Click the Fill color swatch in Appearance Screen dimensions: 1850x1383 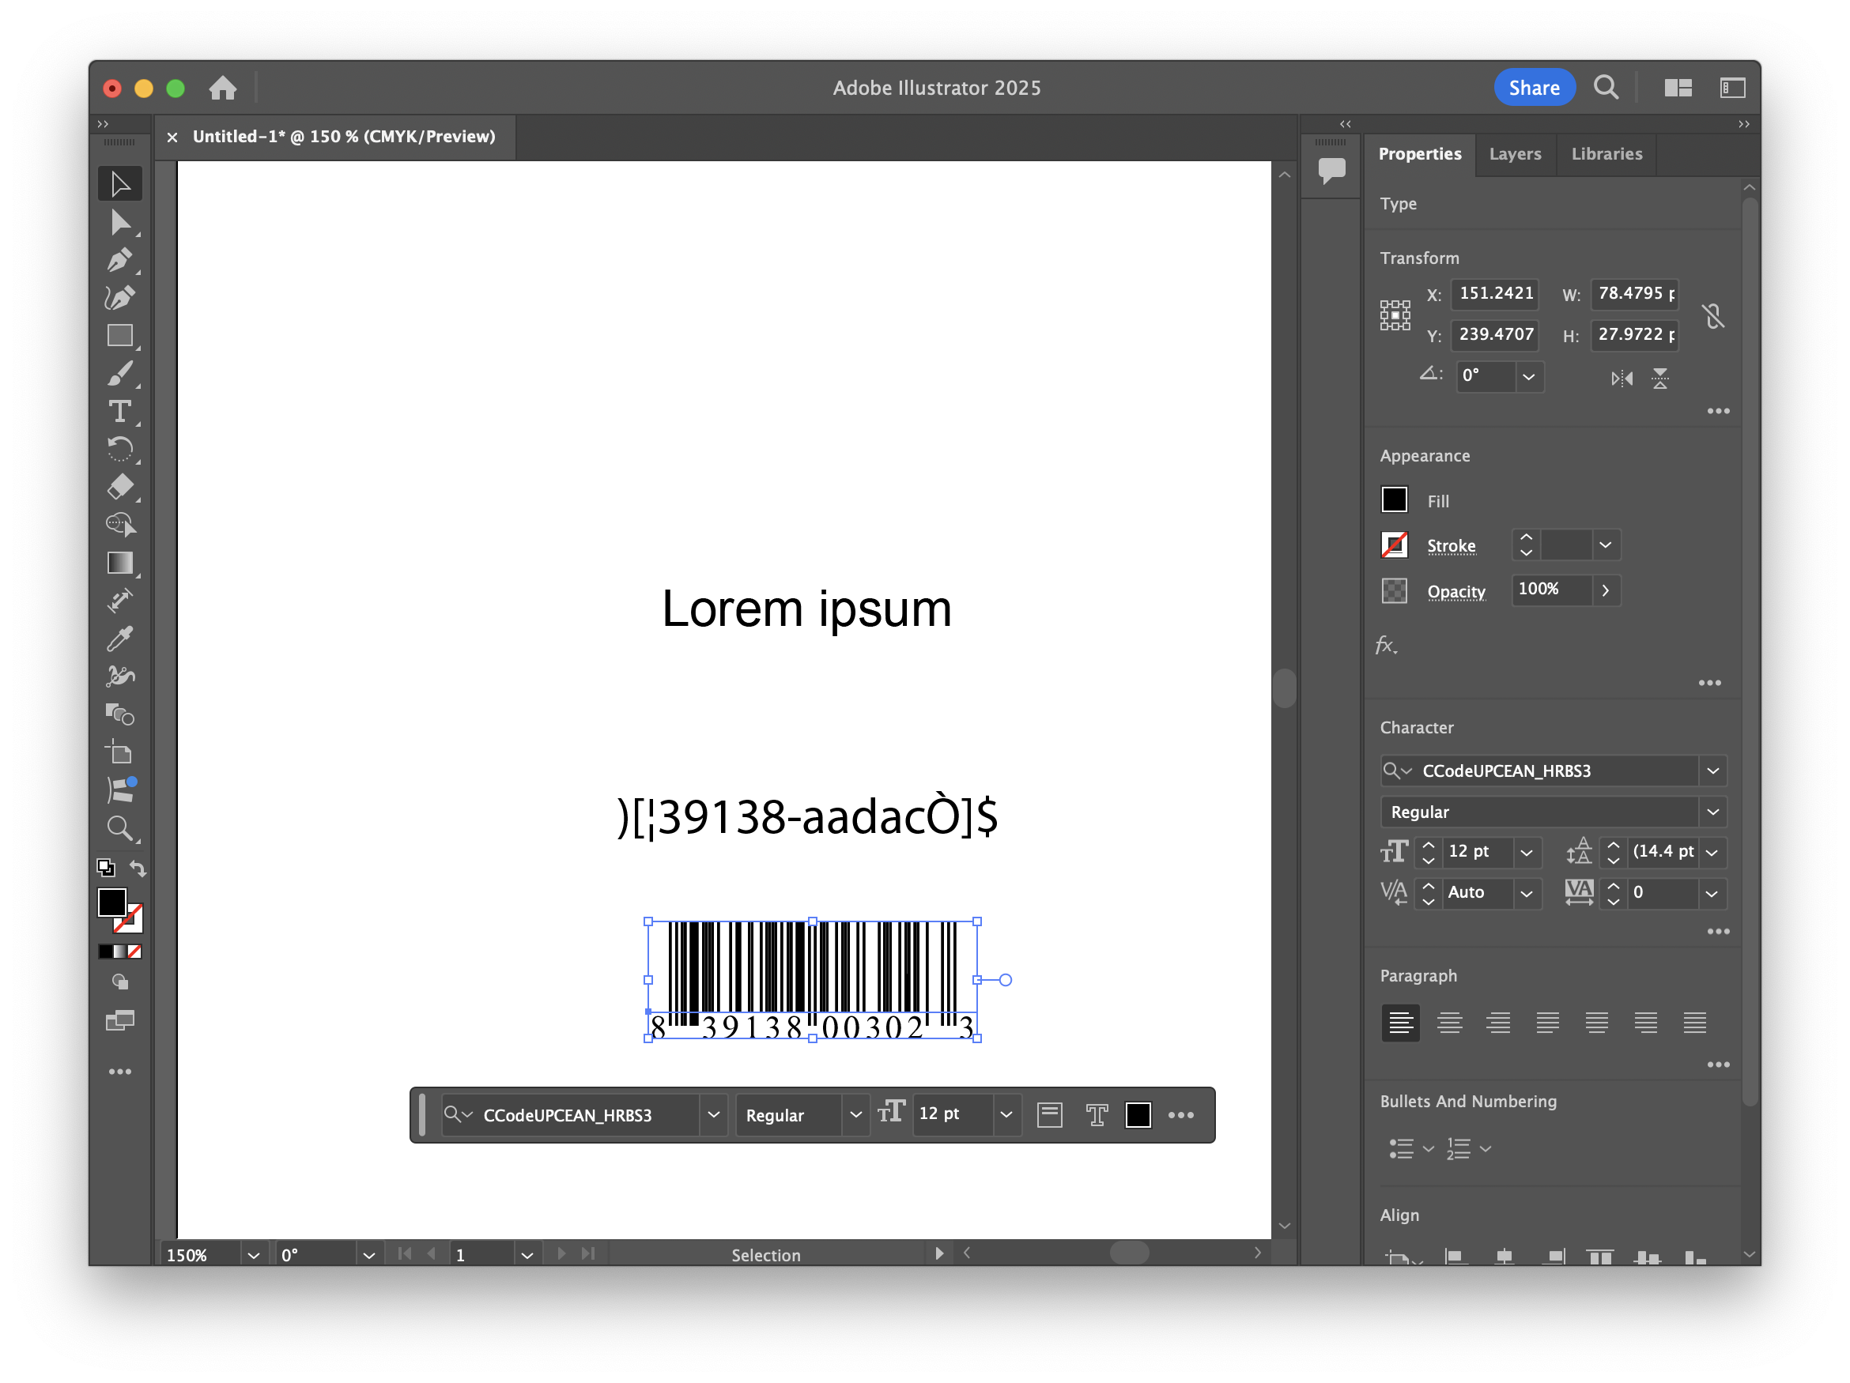1393,499
